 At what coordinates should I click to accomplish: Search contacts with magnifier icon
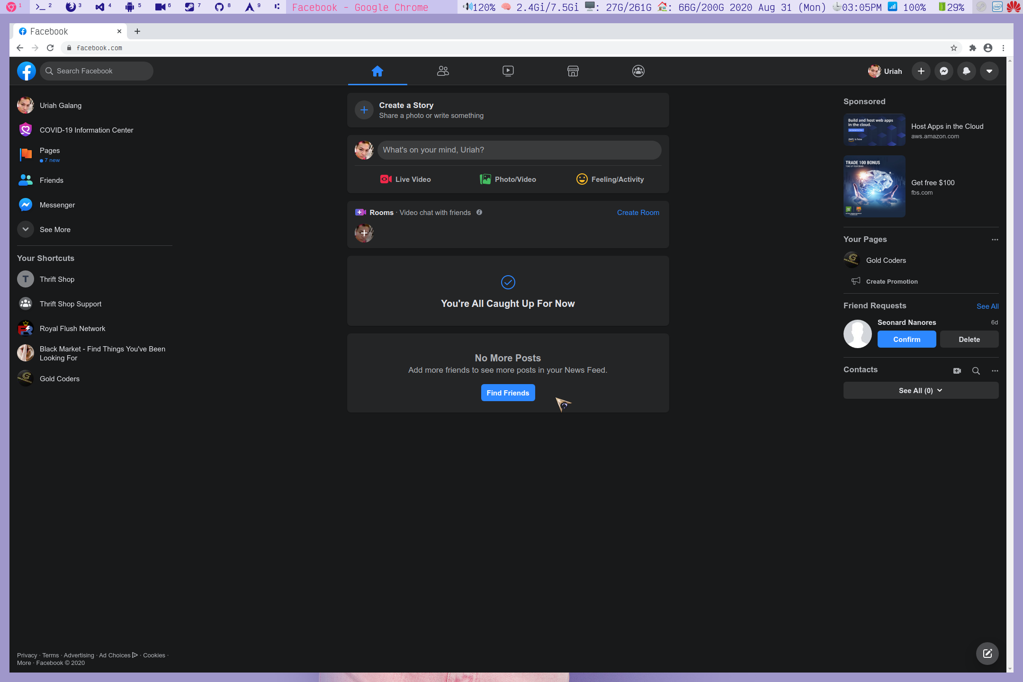point(976,371)
